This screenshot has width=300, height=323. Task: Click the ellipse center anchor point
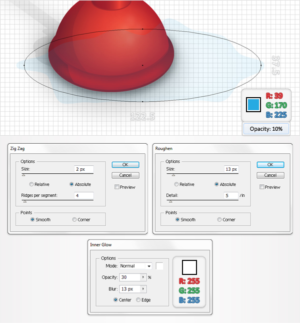tap(142, 65)
